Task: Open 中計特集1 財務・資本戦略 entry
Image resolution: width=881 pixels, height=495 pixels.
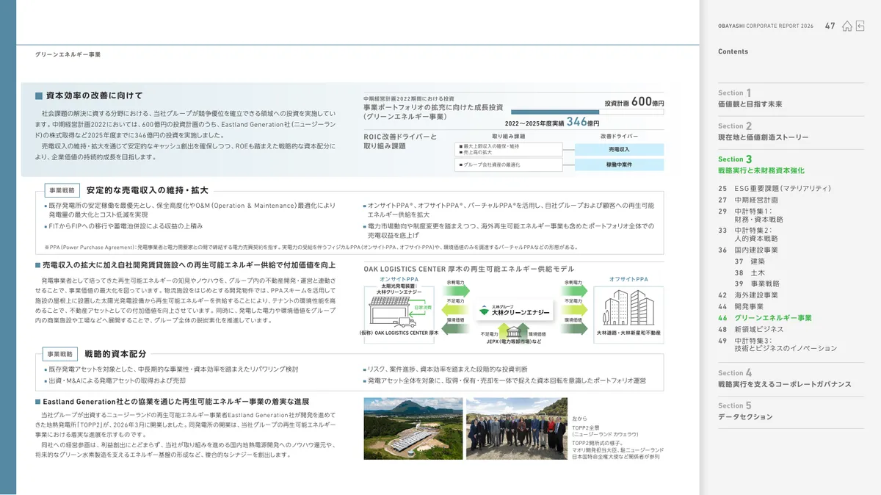Action: point(750,215)
